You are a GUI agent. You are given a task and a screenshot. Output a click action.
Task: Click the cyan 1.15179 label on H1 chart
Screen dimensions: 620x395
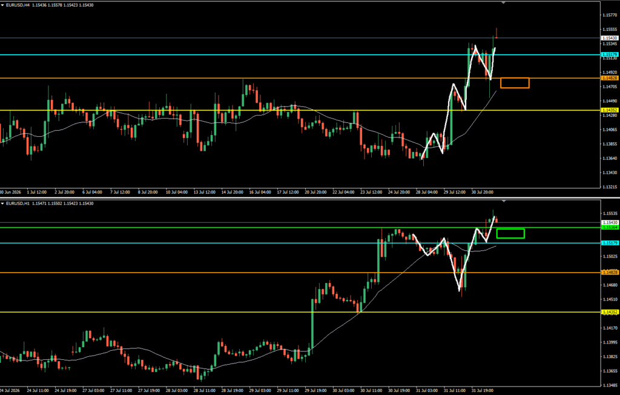tap(609, 243)
